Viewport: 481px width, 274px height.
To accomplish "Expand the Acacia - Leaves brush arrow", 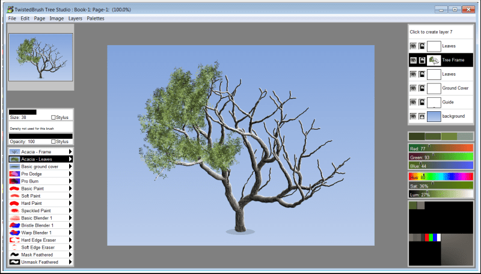I will (x=70, y=159).
